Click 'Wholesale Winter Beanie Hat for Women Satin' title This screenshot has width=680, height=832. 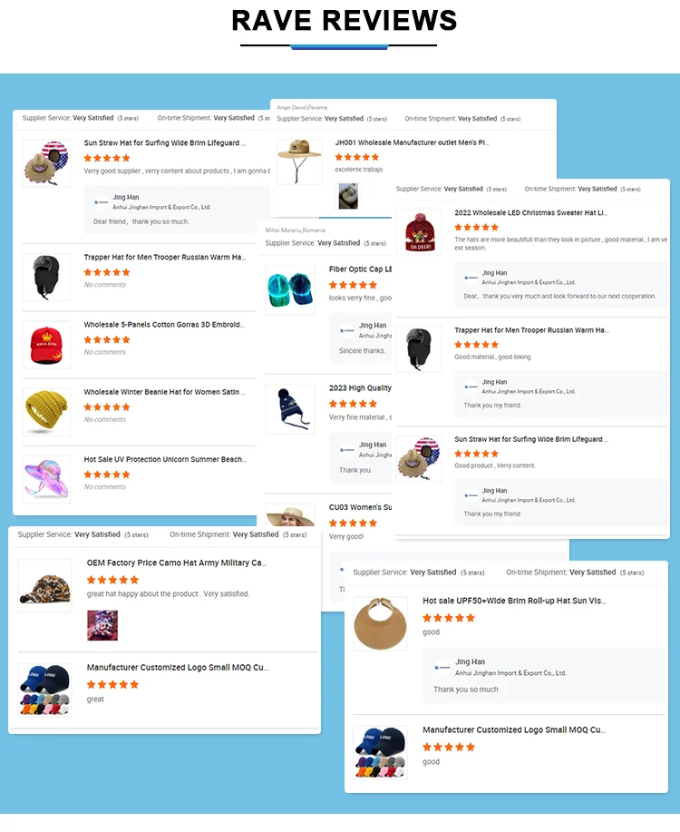click(164, 392)
